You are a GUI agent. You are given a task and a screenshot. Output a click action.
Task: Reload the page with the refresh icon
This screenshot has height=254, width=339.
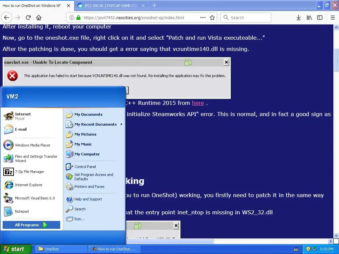click(x=28, y=18)
